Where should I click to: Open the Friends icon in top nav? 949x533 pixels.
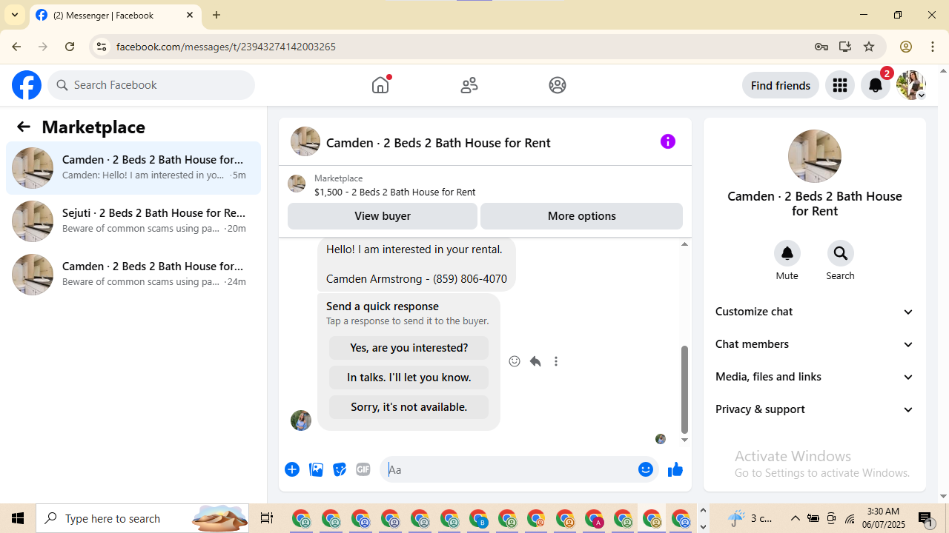pos(469,85)
